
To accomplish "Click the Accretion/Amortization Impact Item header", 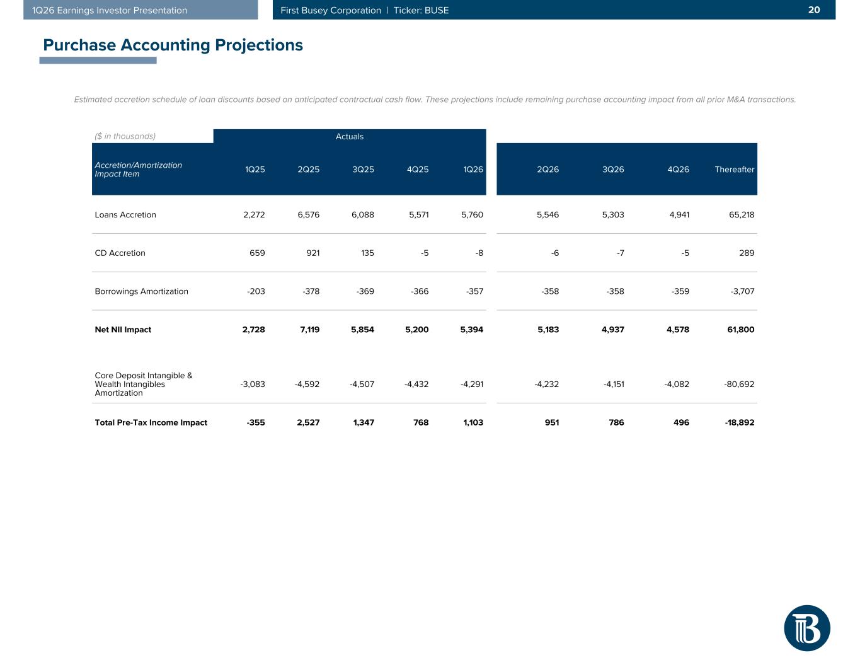I will (138, 170).
